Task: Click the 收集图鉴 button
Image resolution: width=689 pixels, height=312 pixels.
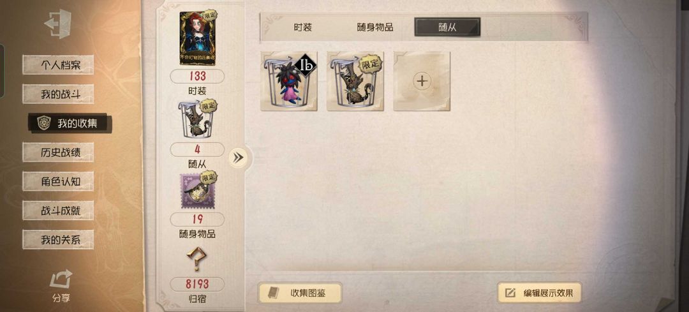Action: tap(300, 293)
